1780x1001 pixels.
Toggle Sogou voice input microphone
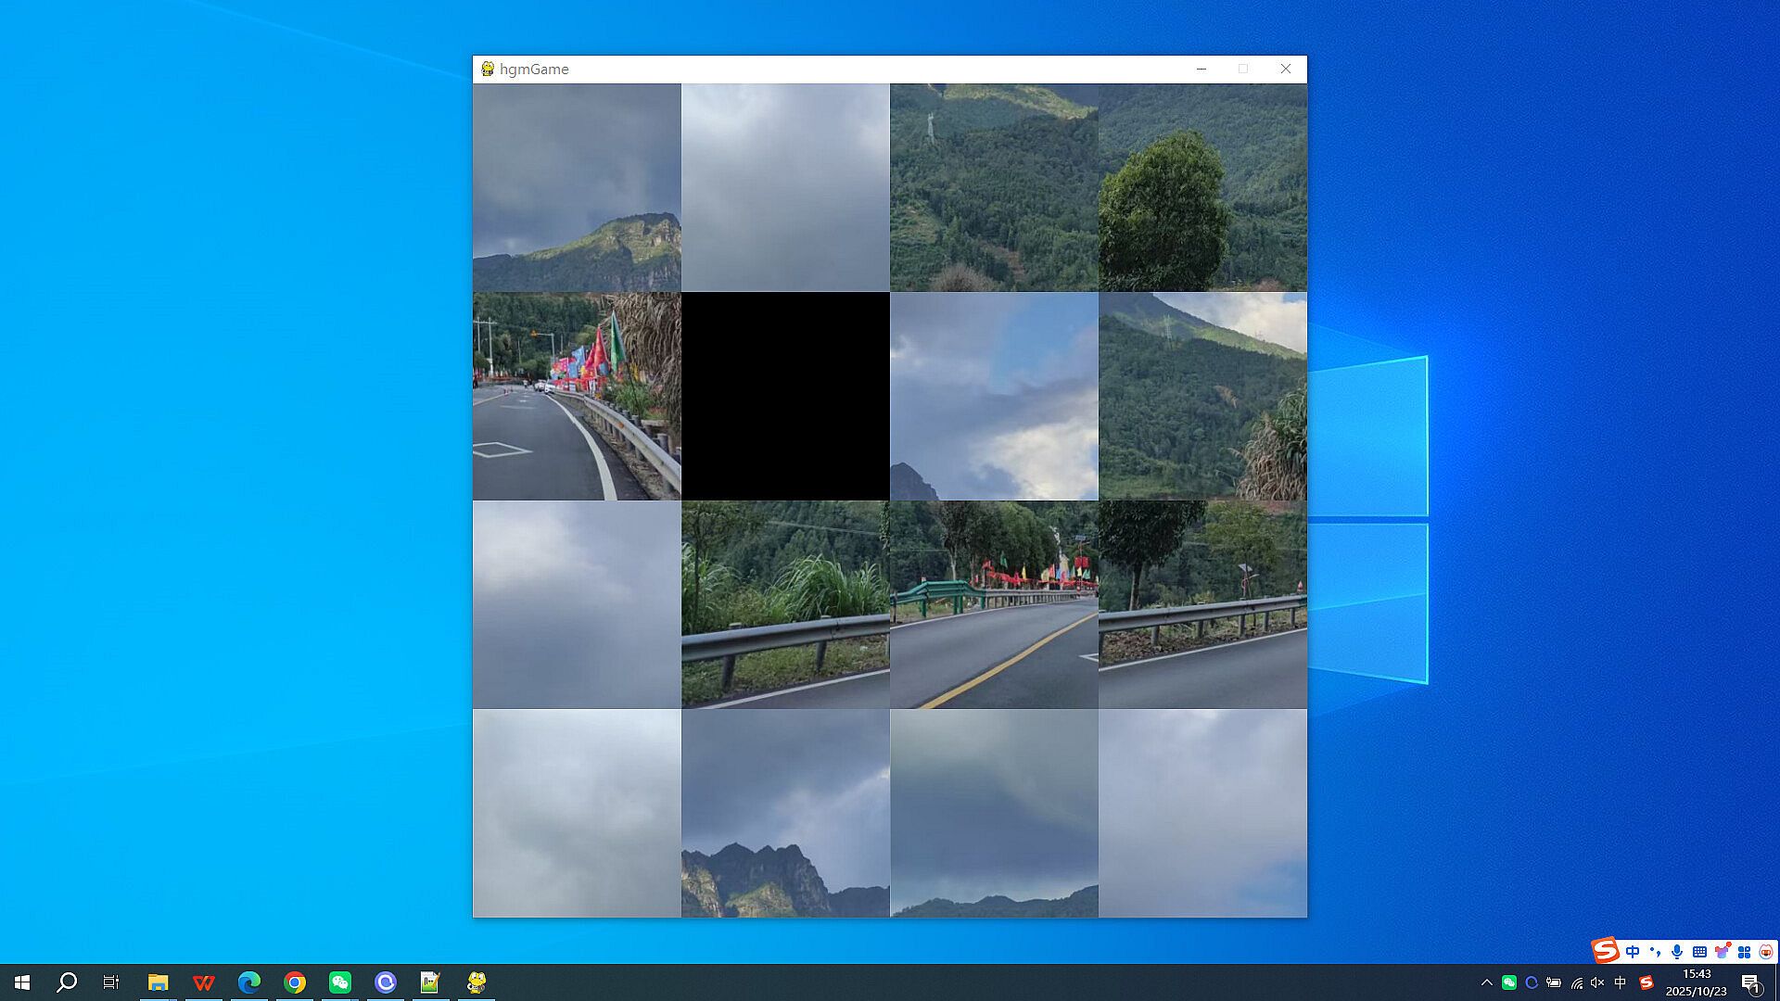(x=1677, y=952)
